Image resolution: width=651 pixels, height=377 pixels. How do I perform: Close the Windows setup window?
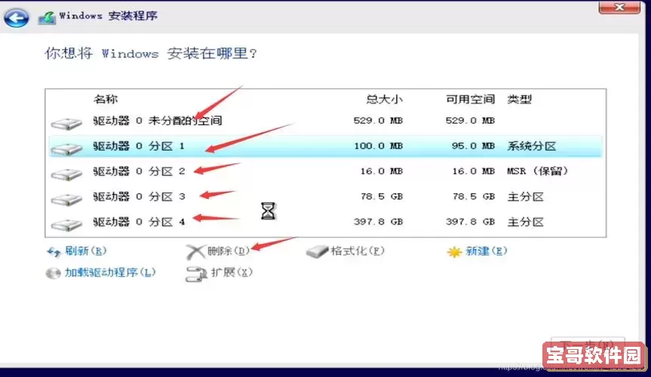[x=619, y=8]
